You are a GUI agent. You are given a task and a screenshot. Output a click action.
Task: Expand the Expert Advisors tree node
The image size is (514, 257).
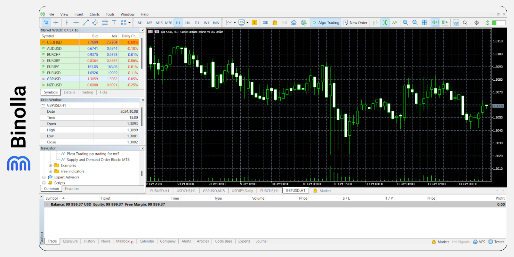point(45,177)
